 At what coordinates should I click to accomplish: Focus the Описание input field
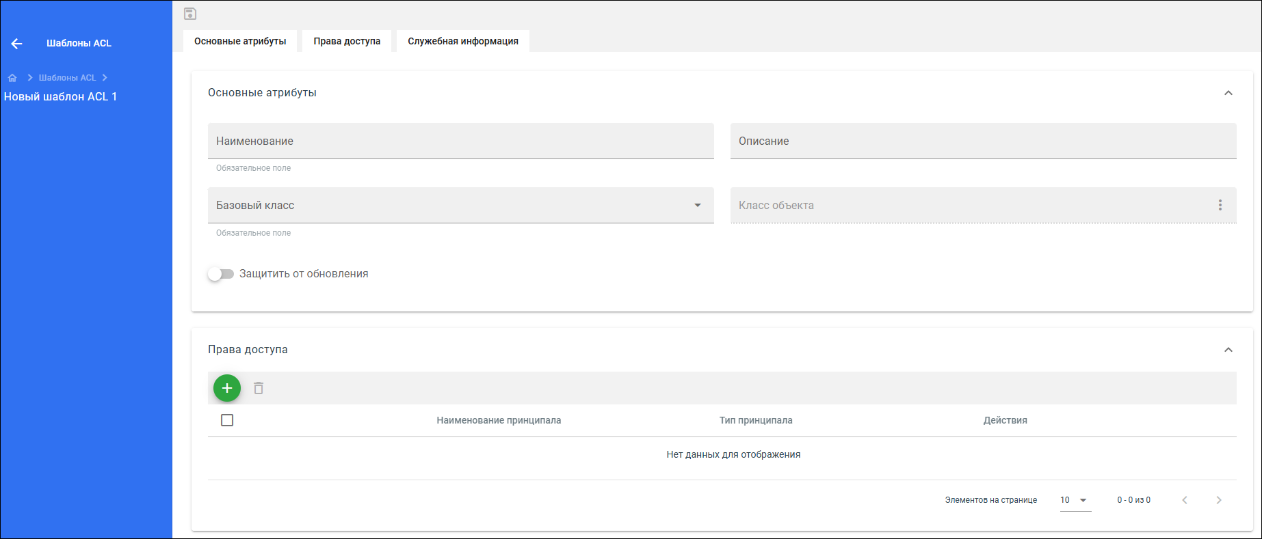pos(984,141)
